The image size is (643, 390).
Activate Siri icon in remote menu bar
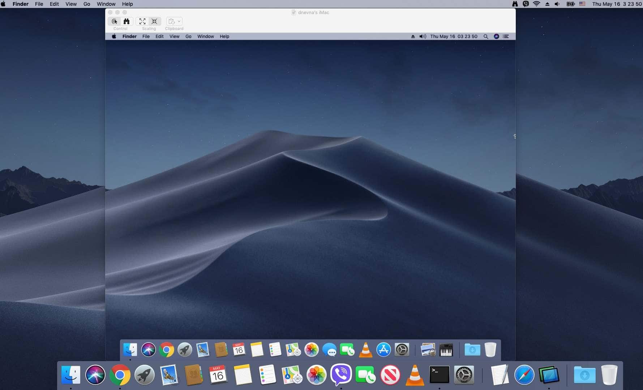click(x=496, y=36)
